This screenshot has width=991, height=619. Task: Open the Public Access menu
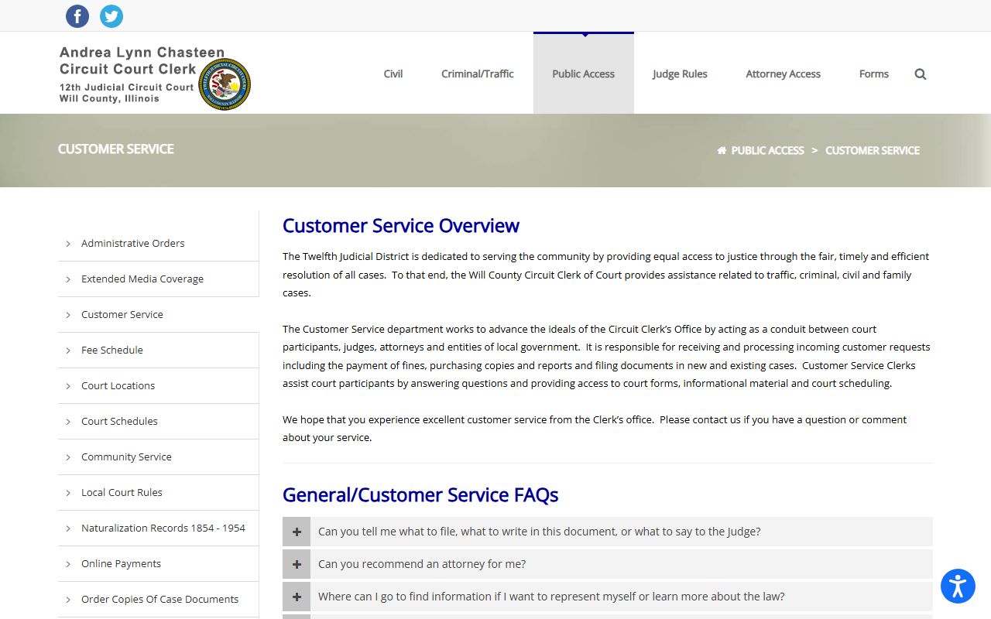[x=584, y=74]
